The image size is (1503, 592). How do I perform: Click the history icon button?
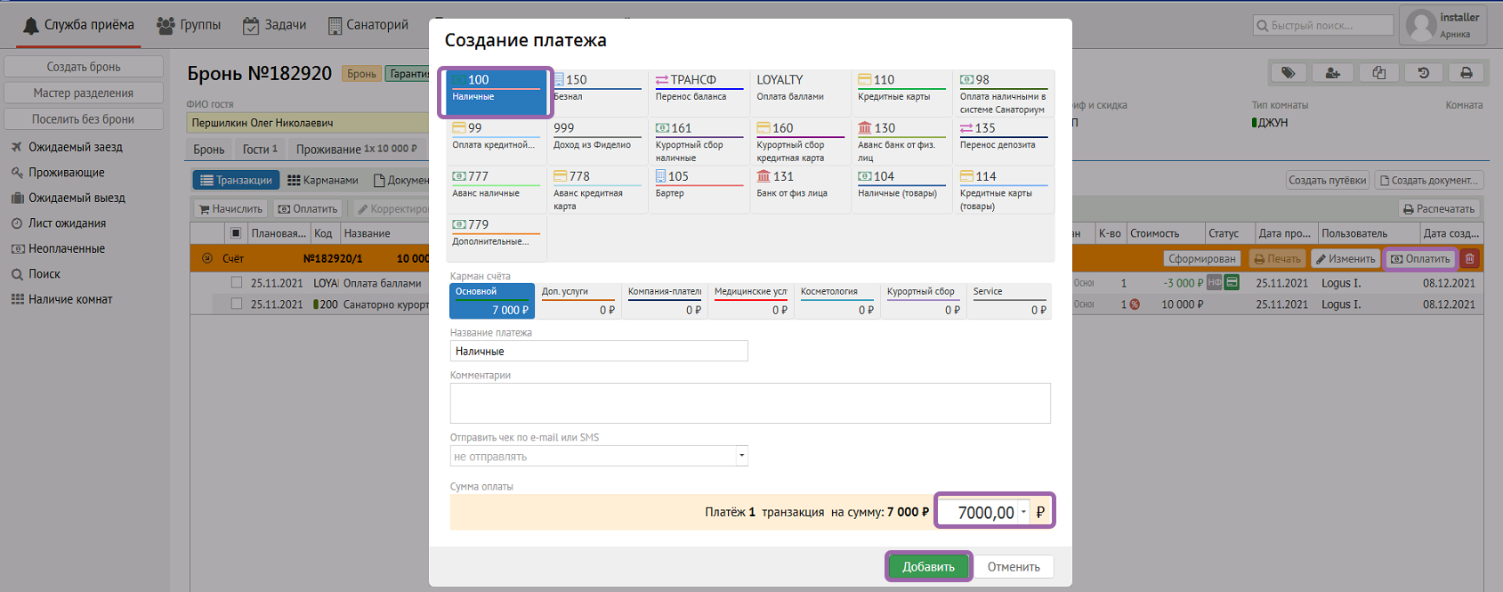[x=1423, y=73]
